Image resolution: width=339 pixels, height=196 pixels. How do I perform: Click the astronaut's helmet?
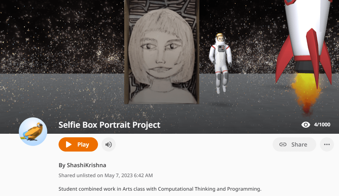(x=220, y=38)
